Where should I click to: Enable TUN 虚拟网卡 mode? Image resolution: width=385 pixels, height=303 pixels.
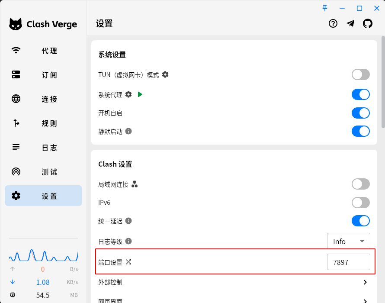coord(360,74)
